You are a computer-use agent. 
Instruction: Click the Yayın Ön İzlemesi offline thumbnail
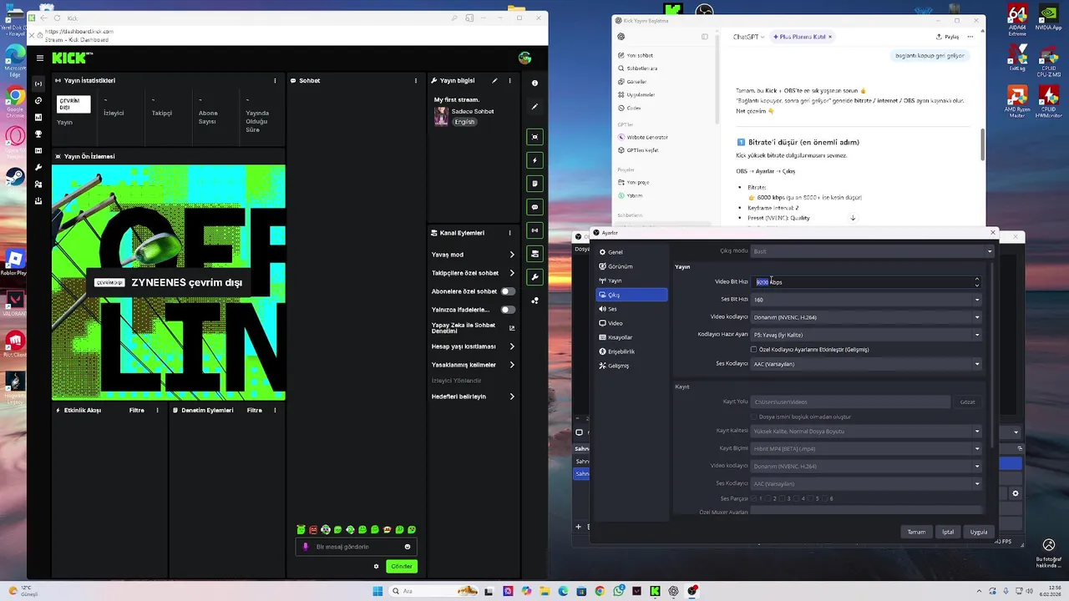169,282
